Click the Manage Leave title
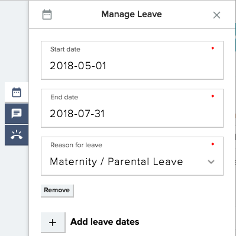The height and width of the screenshot is (236, 236). [131, 14]
